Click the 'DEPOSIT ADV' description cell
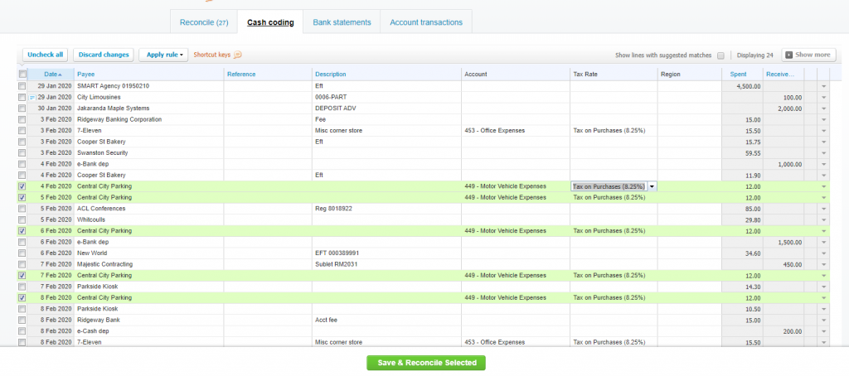849x376 pixels. 386,108
